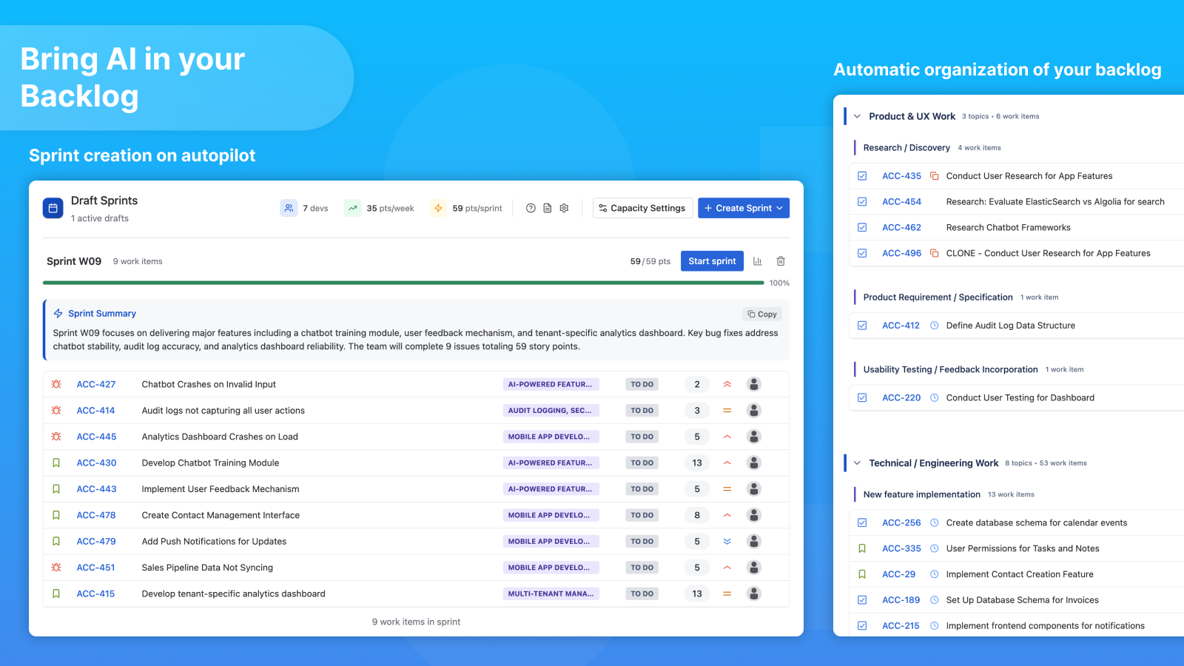Open work item ACC-427 link
Viewport: 1184px width, 666px height.
[96, 384]
